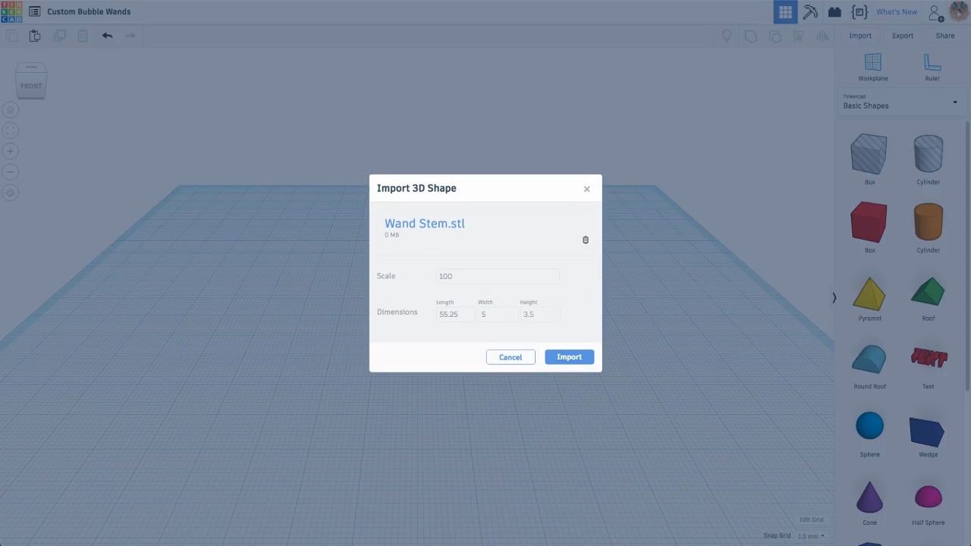Viewport: 971px width, 546px height.
Task: Open the Export menu
Action: pos(903,36)
